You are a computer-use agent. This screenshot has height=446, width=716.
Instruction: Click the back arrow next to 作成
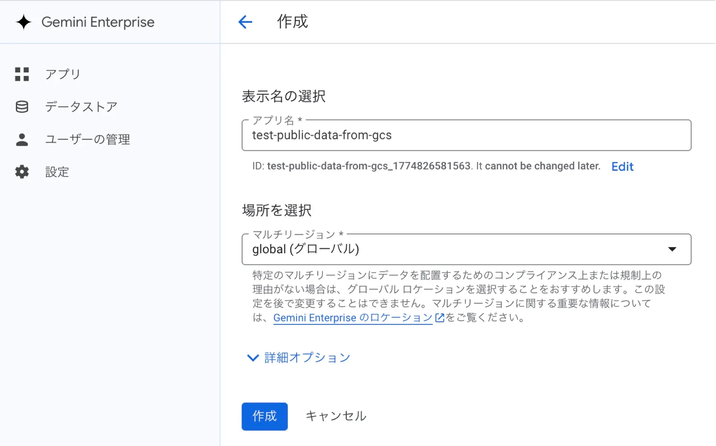(x=245, y=22)
